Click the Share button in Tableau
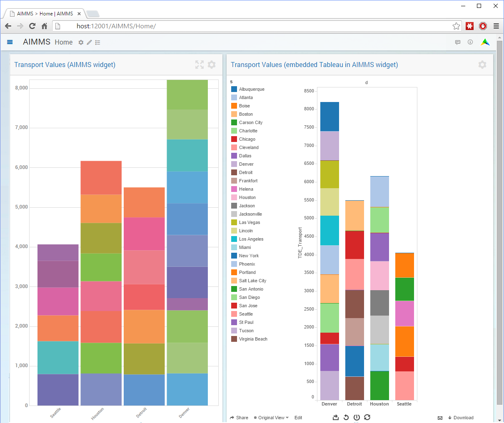The width and height of the screenshot is (504, 423). pyautogui.click(x=239, y=418)
